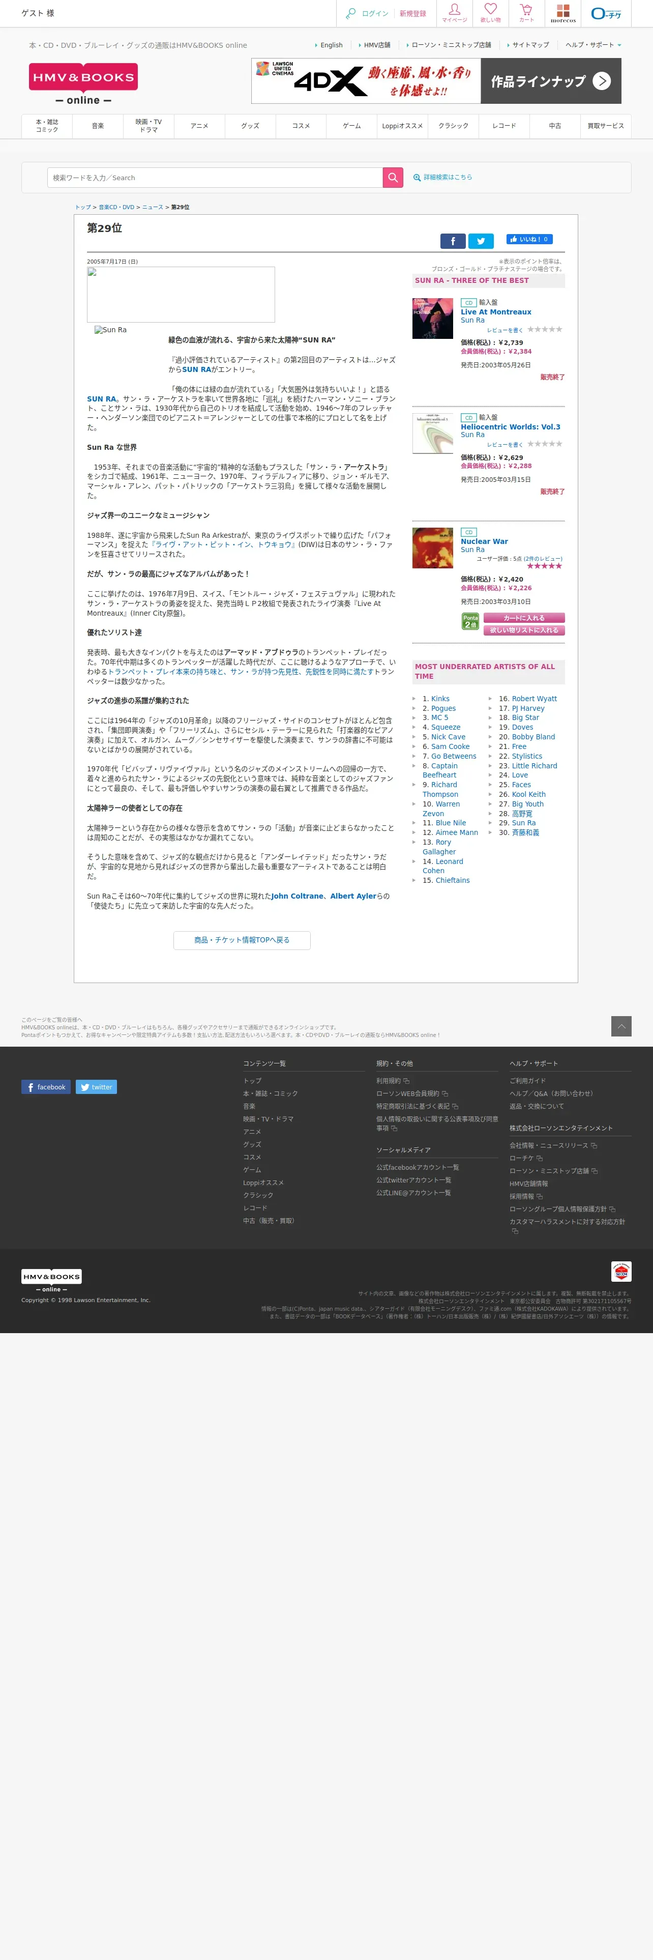Click 新規登録 sign-up link

click(x=413, y=14)
